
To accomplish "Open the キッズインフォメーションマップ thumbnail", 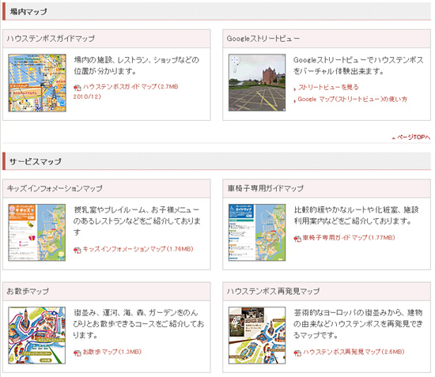I will (37, 232).
